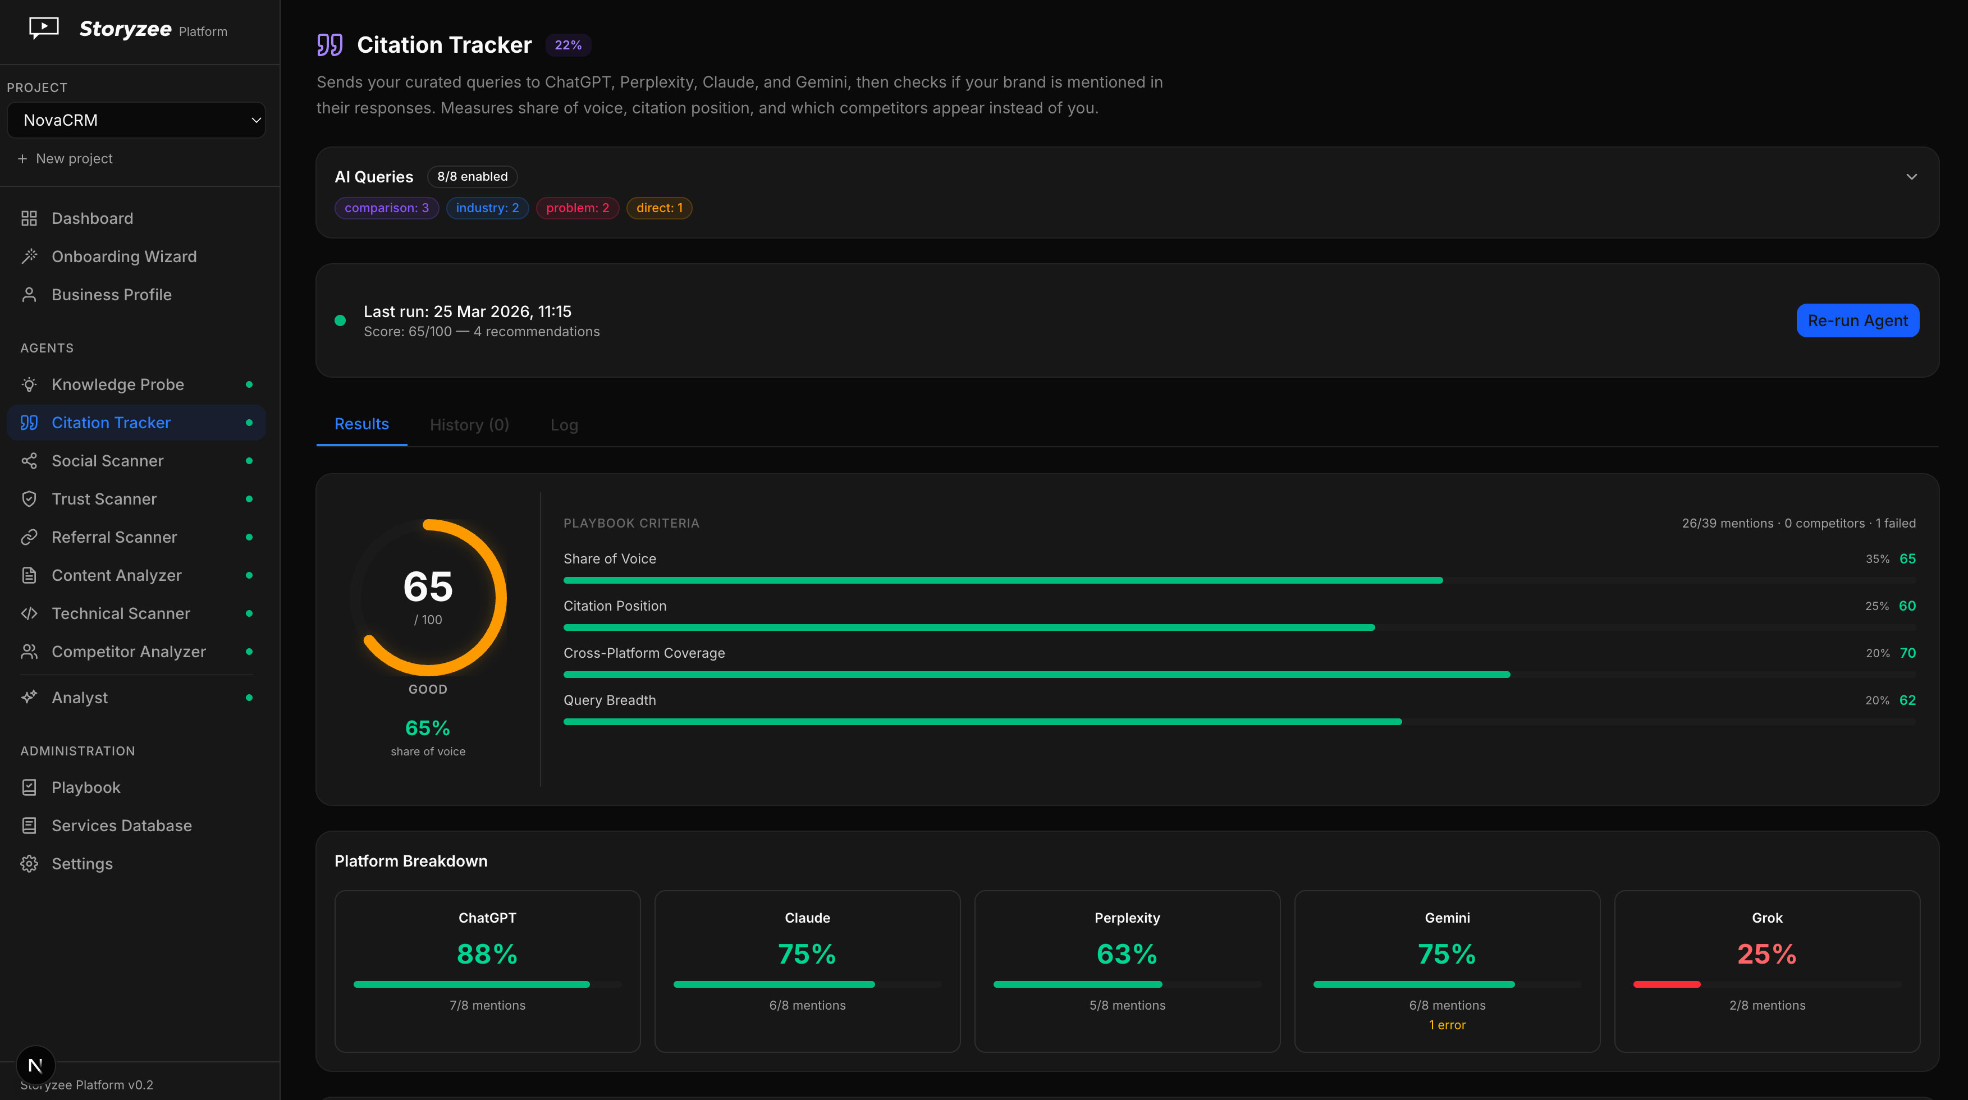Select the comparison: 3 query filter chip
Image resolution: width=1968 pixels, height=1100 pixels.
point(387,208)
